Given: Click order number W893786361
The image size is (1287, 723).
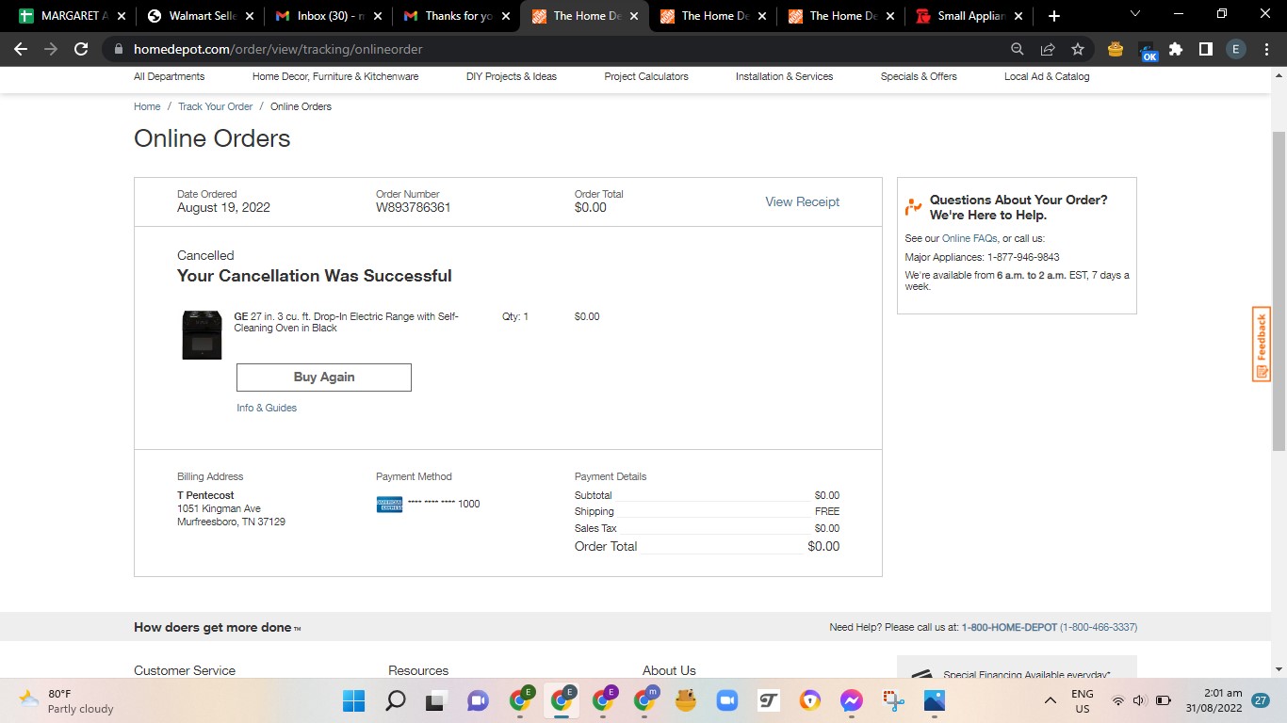Looking at the screenshot, I should (413, 207).
